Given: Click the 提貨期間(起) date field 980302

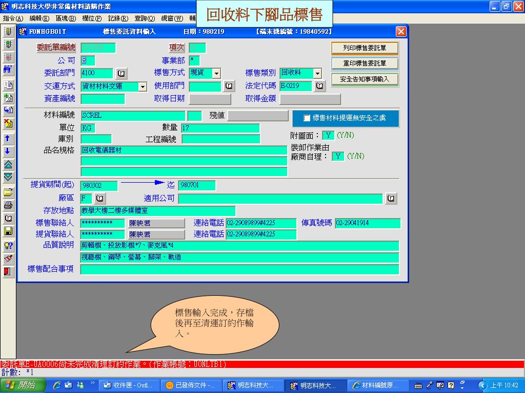Looking at the screenshot, I should click(99, 185).
